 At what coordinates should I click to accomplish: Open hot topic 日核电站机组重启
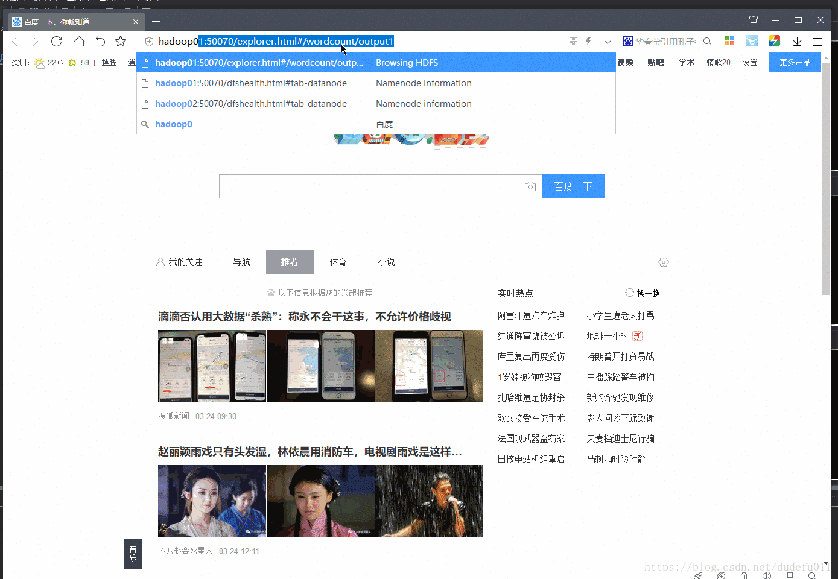coord(531,459)
